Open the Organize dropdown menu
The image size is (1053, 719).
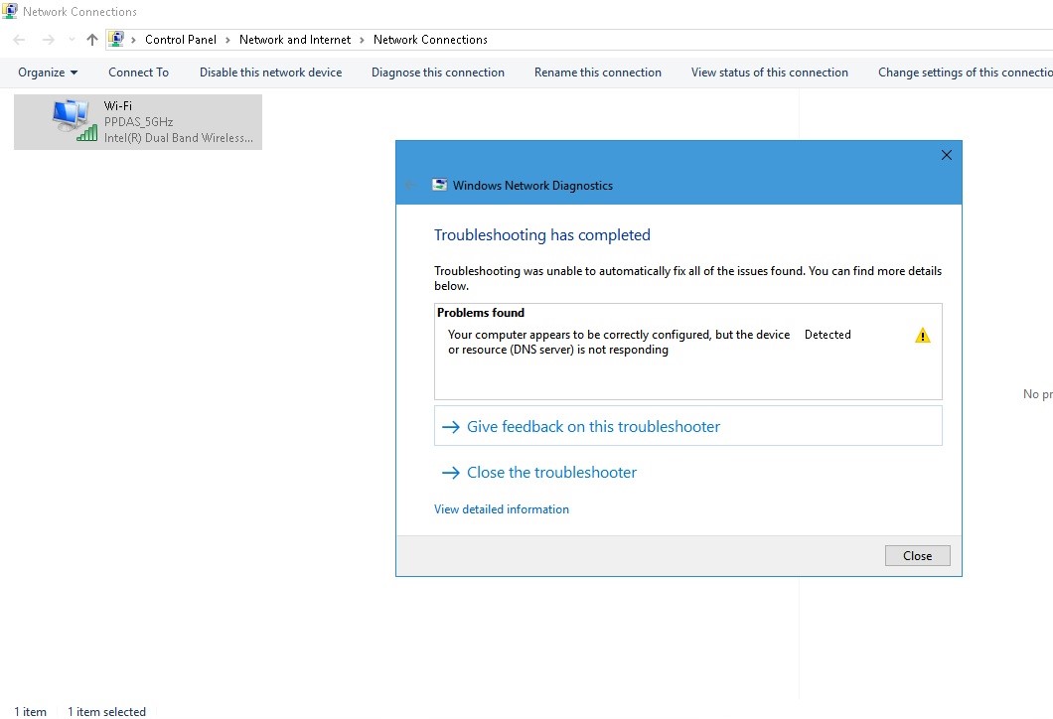tap(47, 72)
